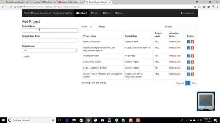The width and height of the screenshot is (220, 123).
Task: Go to Dashboard in the navbar
Action: [81, 13]
